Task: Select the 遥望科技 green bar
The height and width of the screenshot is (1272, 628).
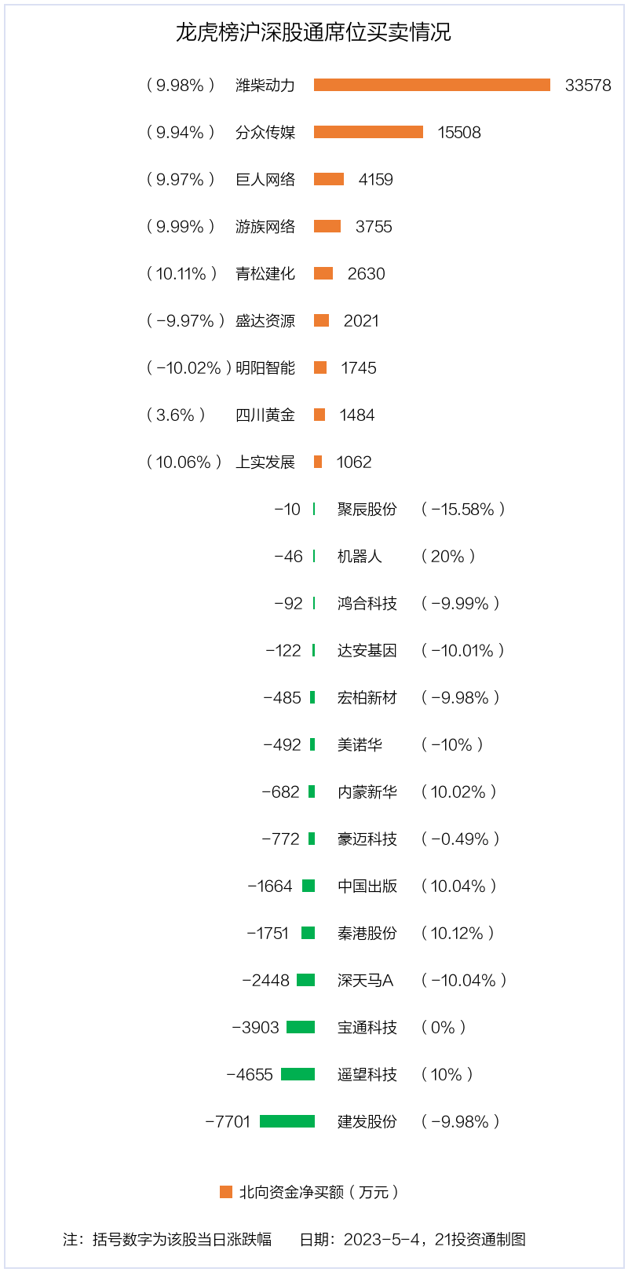Action: (x=298, y=1074)
